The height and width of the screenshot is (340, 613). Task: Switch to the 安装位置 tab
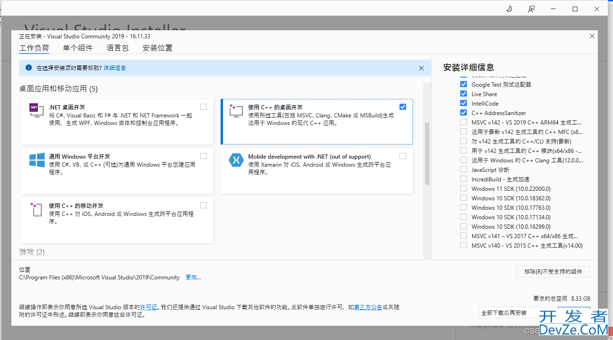[158, 48]
